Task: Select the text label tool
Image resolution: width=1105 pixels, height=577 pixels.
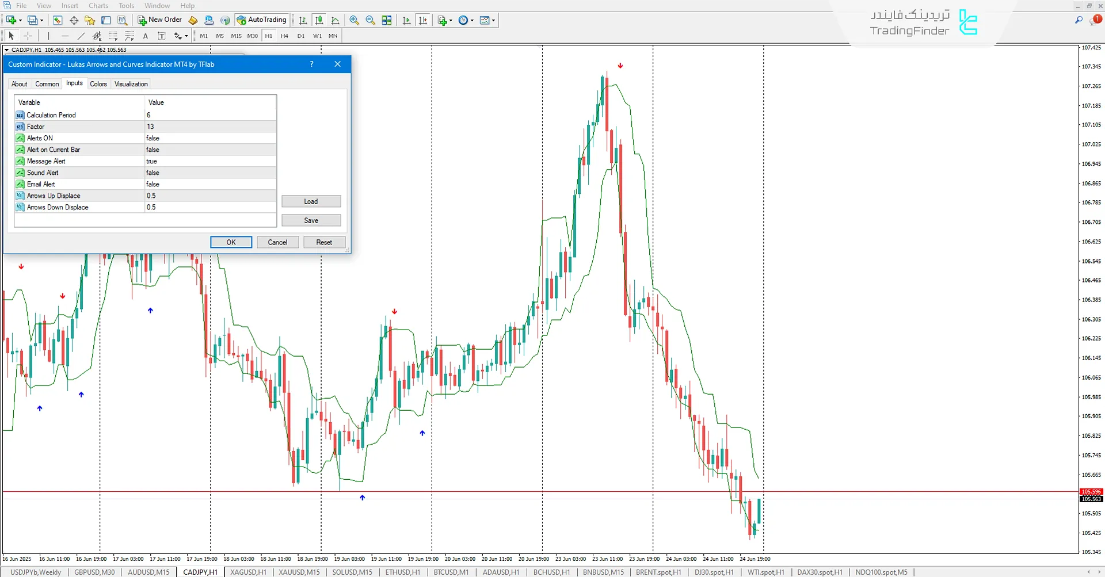Action: (x=162, y=36)
